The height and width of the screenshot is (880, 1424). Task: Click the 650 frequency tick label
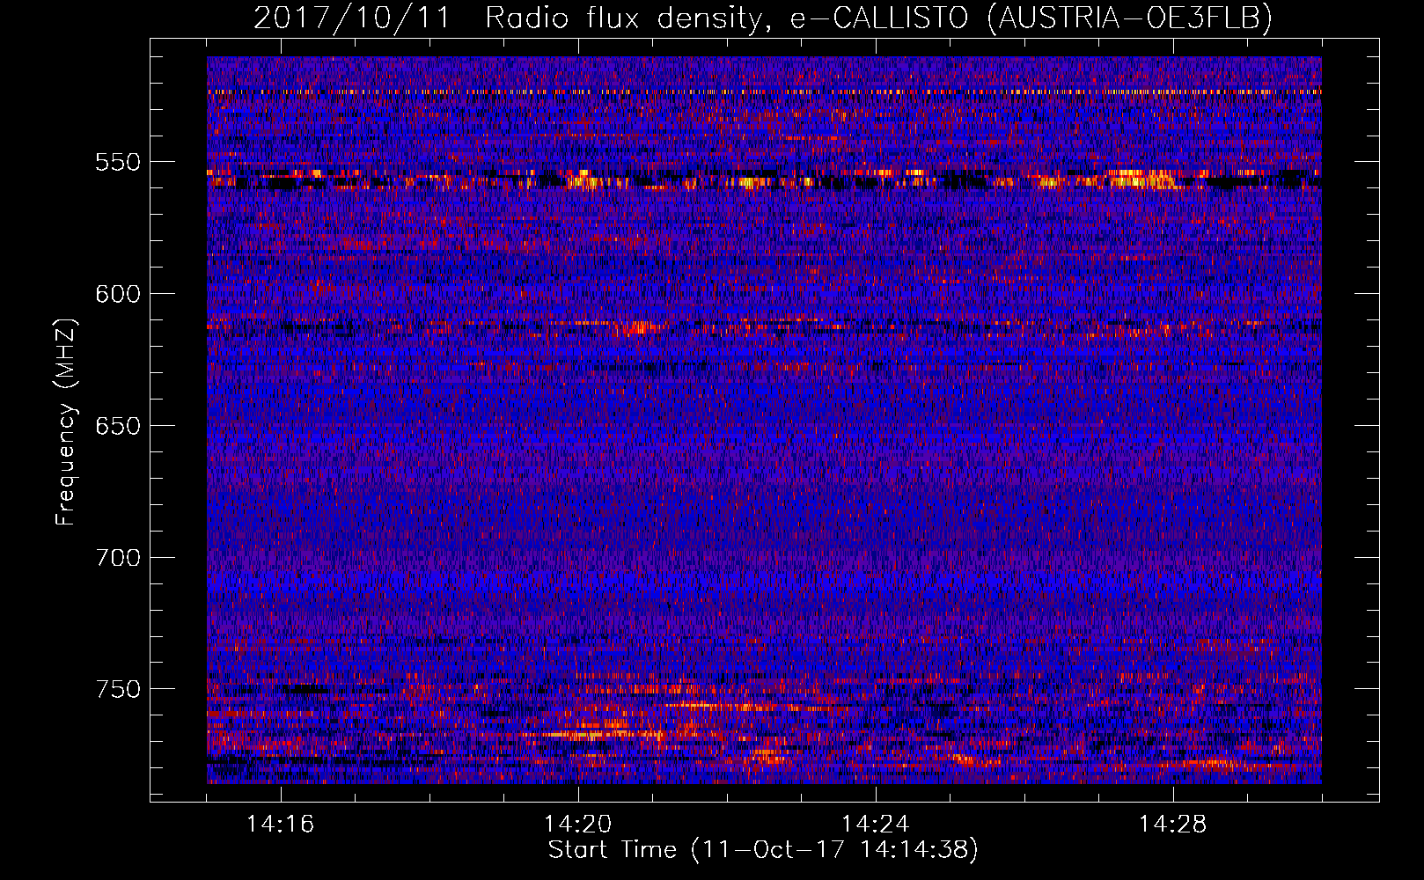[118, 426]
